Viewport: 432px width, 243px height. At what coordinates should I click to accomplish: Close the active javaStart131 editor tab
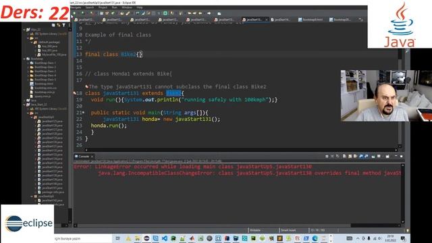tap(267, 20)
